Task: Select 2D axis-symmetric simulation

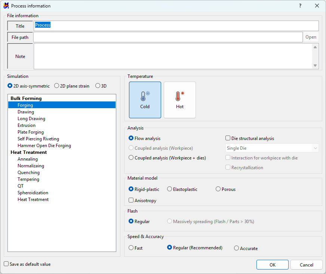Action: click(x=28, y=86)
